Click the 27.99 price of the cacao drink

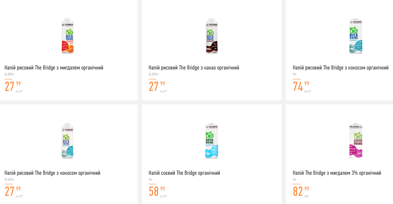tap(157, 86)
